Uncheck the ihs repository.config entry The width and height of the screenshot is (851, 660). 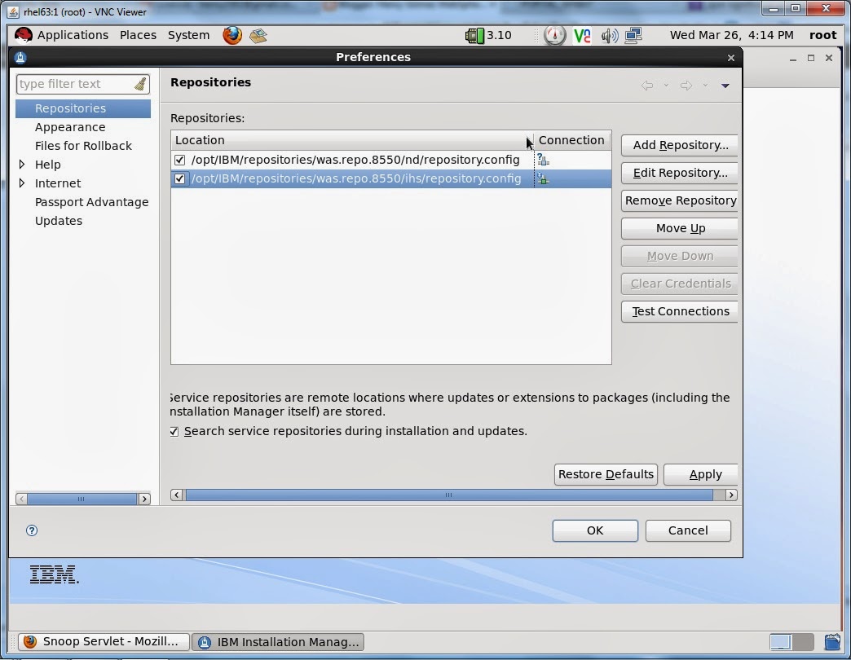(x=179, y=178)
